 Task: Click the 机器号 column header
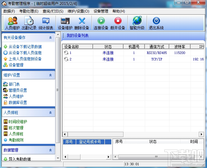point(134,47)
